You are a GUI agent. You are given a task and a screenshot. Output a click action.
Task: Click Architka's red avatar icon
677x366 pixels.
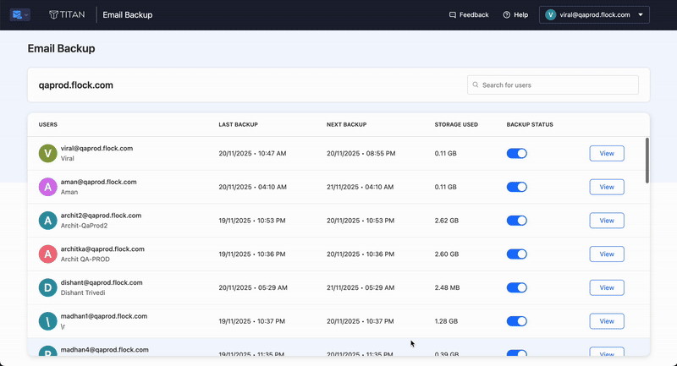tap(48, 254)
